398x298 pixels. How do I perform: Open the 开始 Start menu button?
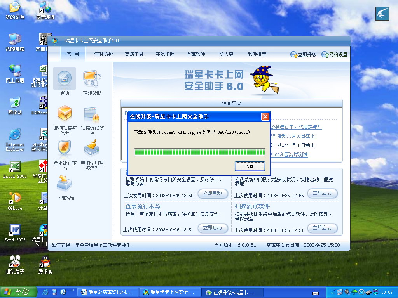coord(18,292)
